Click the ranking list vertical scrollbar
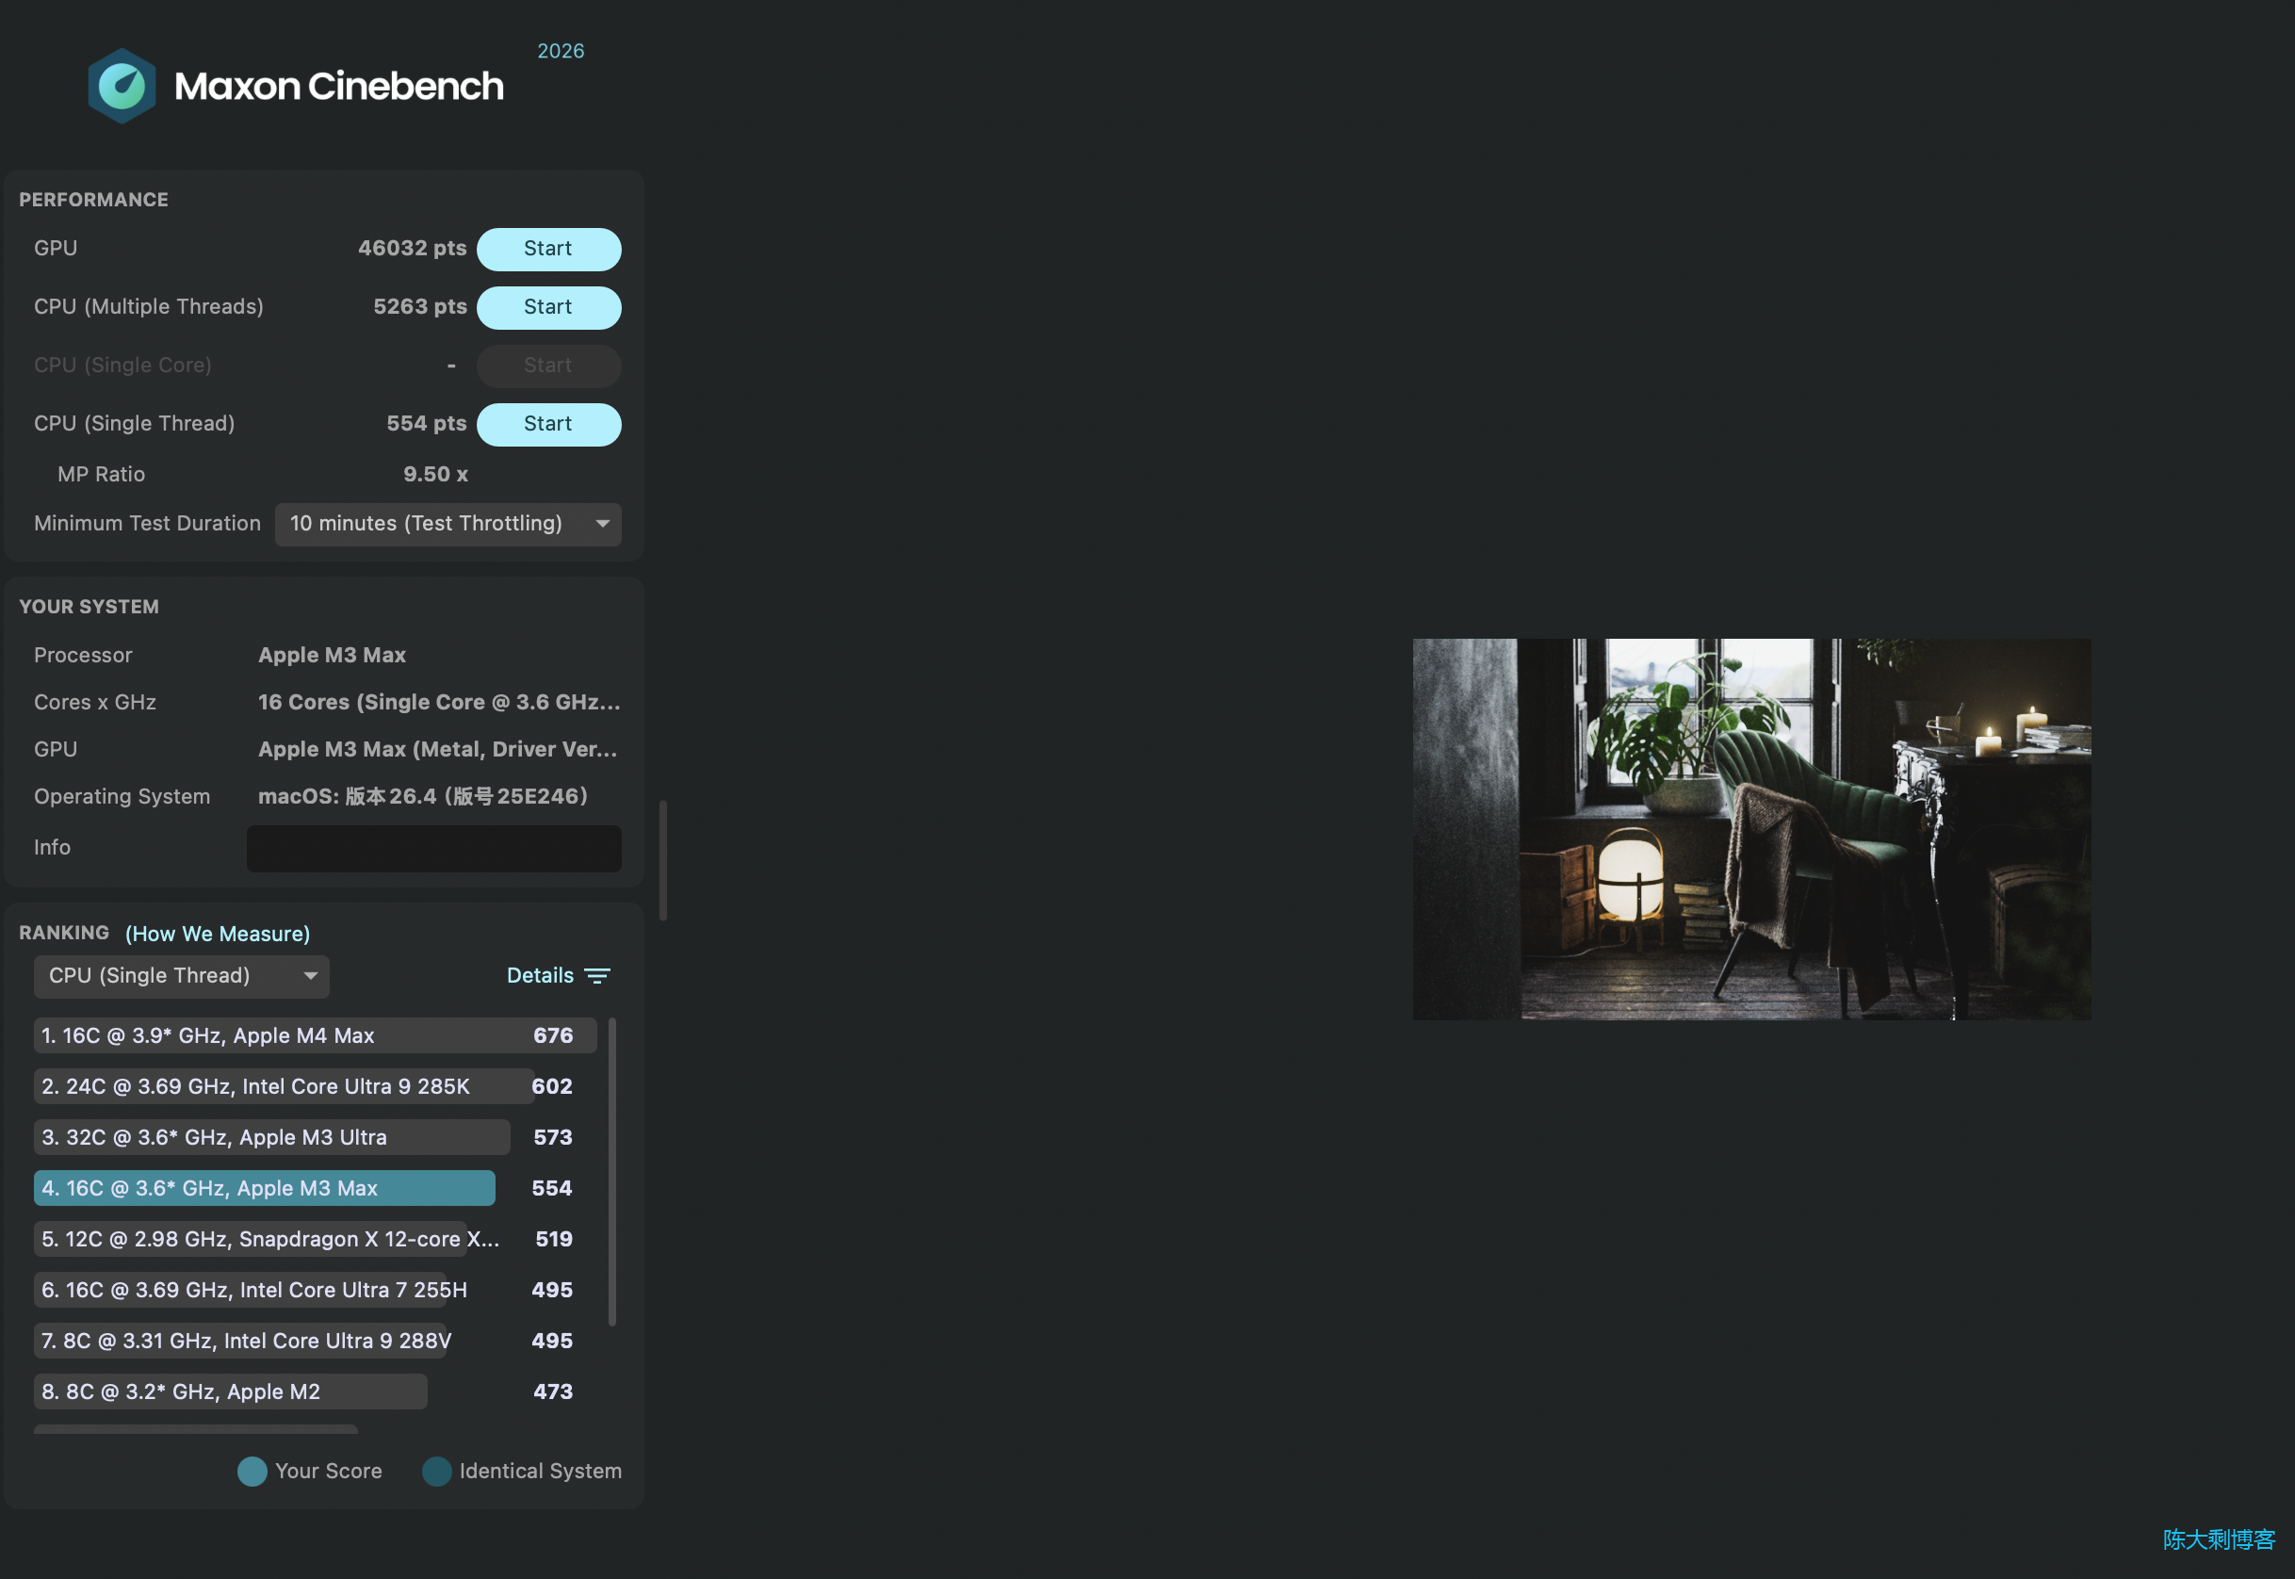This screenshot has width=2295, height=1579. 612,1171
